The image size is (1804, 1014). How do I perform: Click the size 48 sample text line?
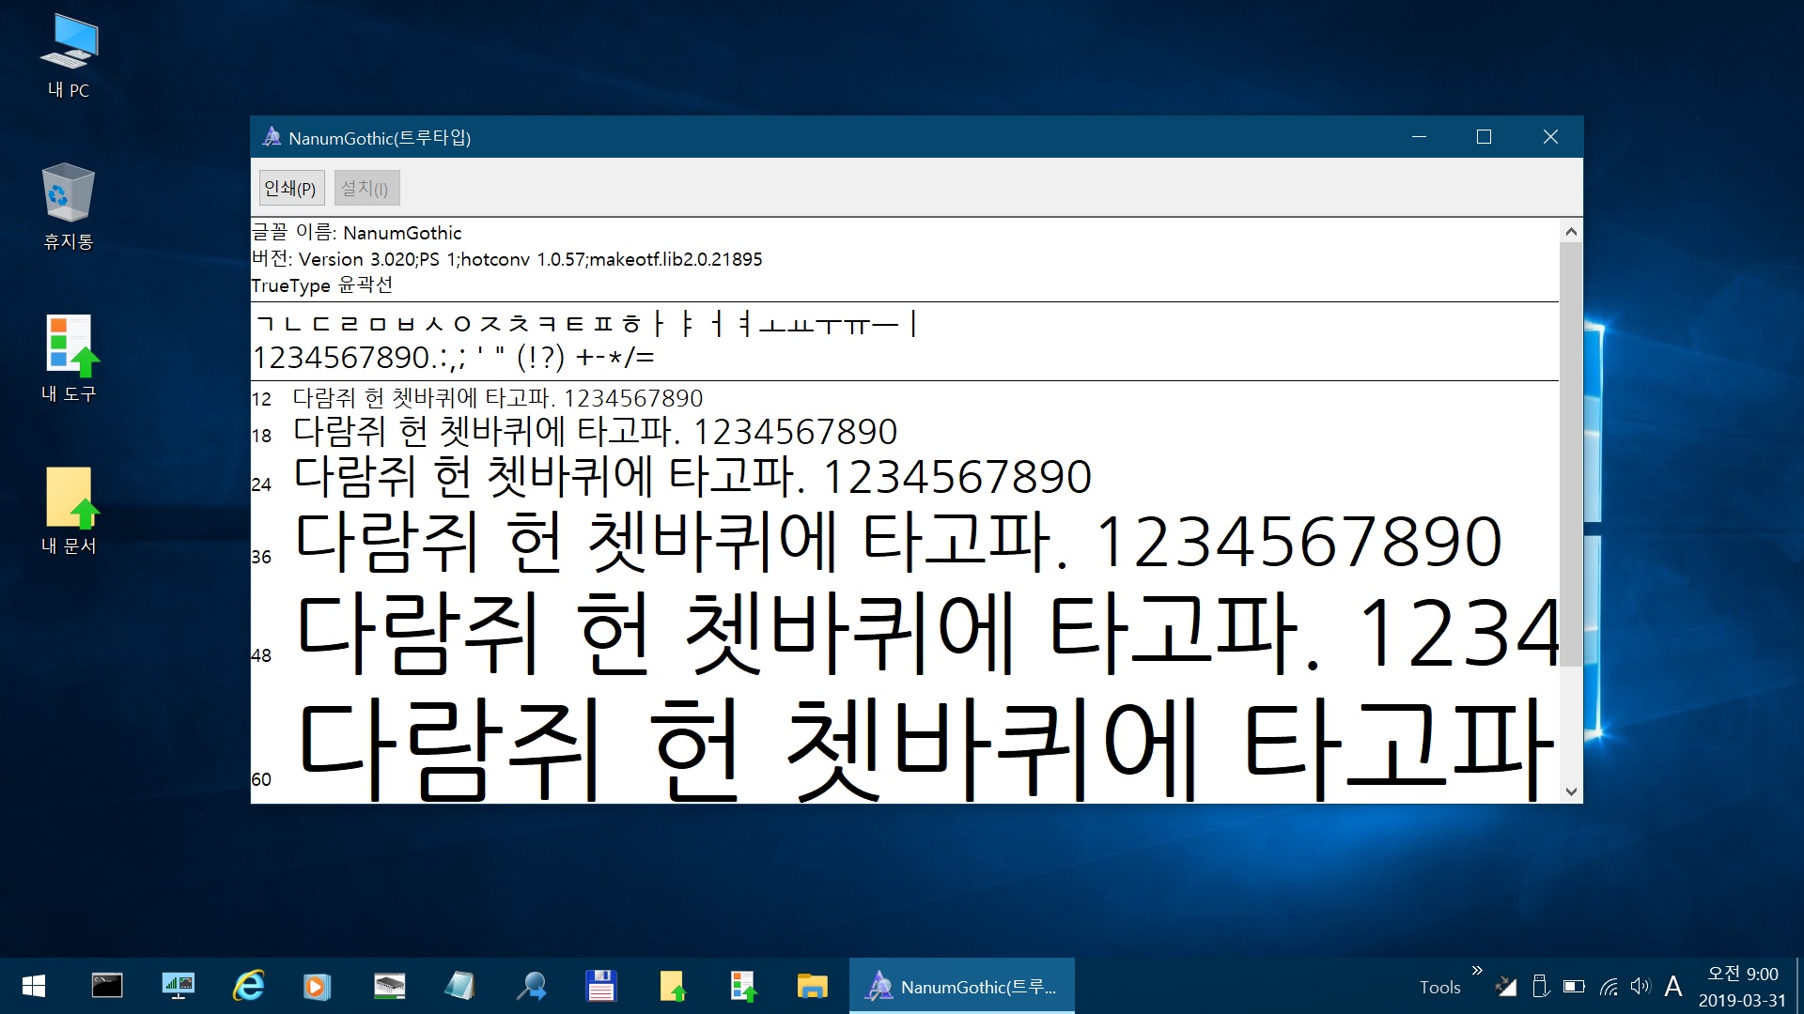pyautogui.click(x=905, y=633)
